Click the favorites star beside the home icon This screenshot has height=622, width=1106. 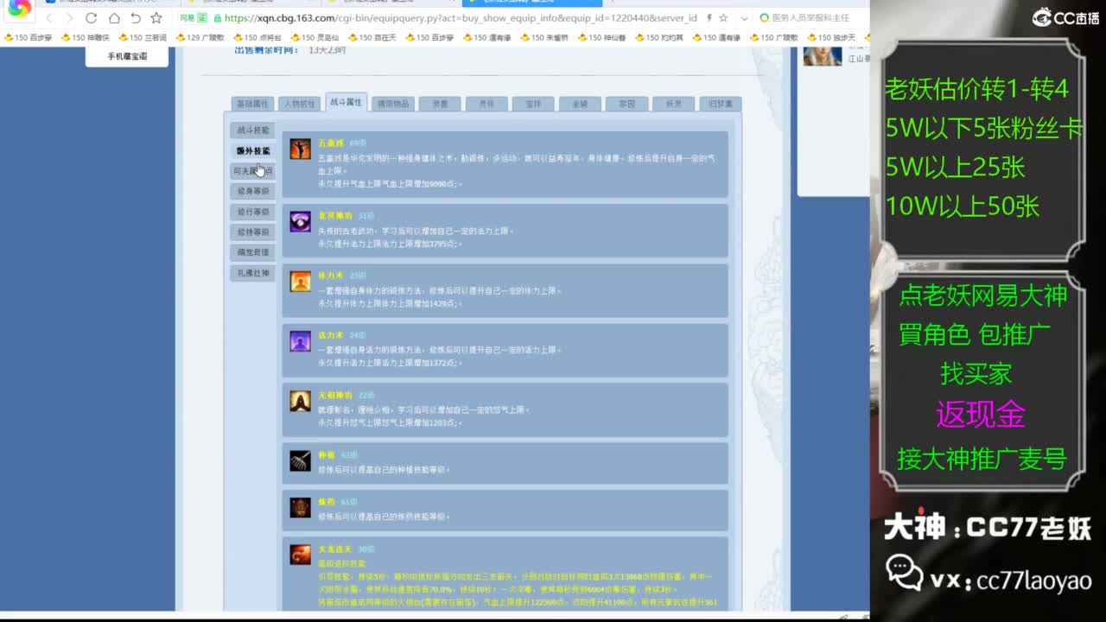pyautogui.click(x=156, y=18)
